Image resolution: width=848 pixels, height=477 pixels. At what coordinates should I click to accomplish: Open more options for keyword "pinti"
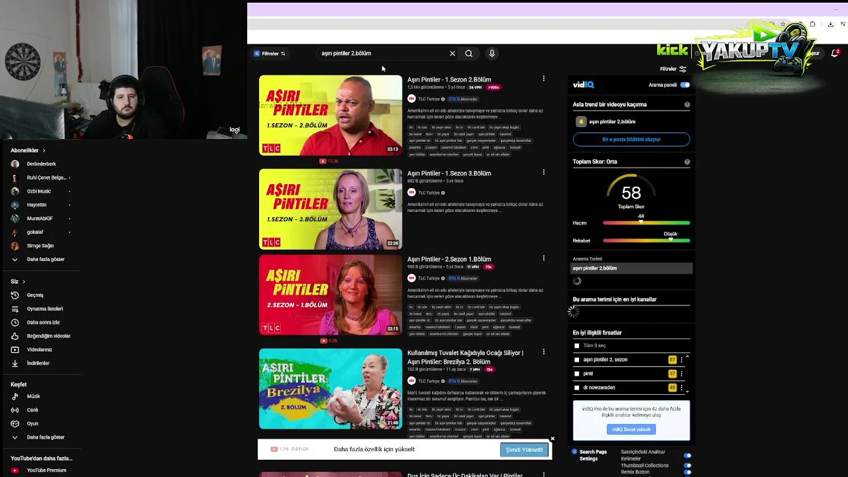point(682,374)
